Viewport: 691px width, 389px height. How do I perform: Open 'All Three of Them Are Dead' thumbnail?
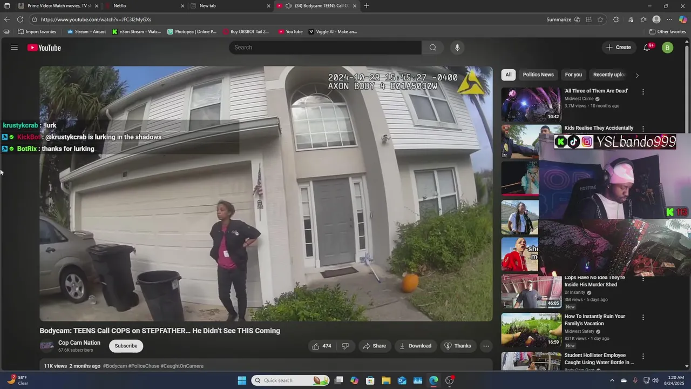(x=531, y=104)
